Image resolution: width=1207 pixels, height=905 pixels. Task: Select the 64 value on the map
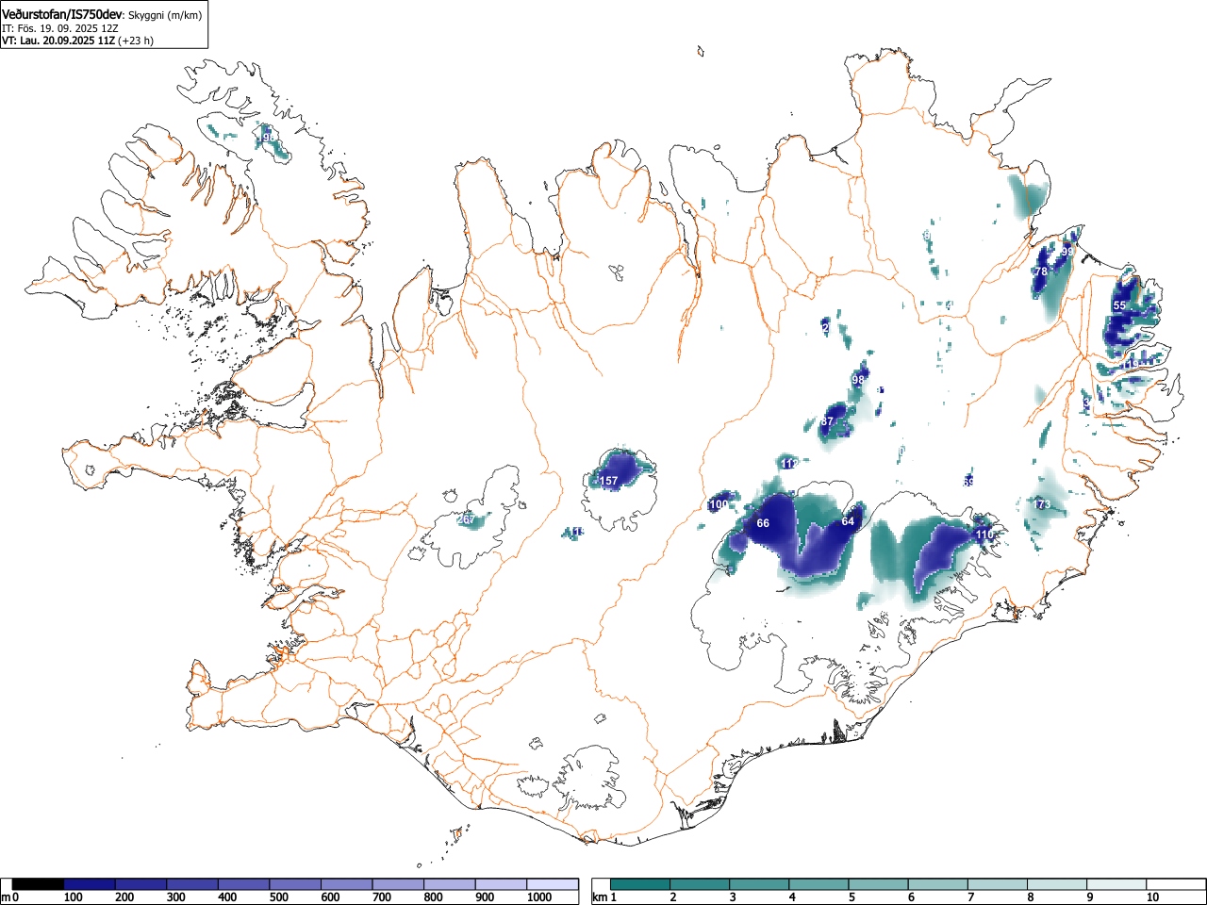click(x=848, y=521)
